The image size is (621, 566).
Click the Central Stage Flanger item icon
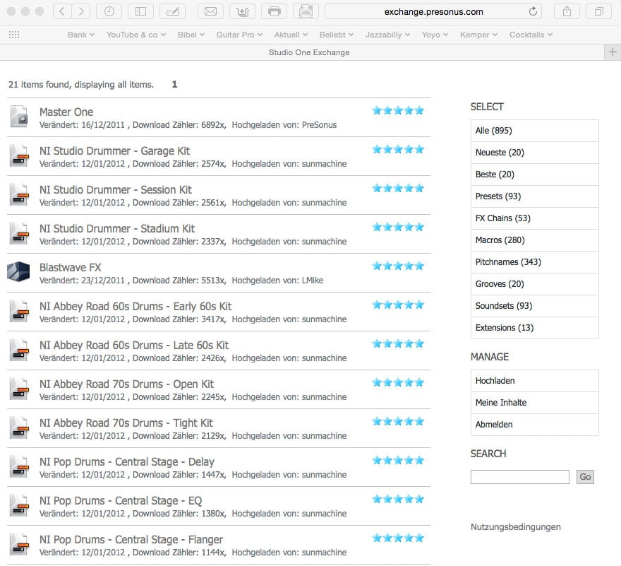point(19,544)
